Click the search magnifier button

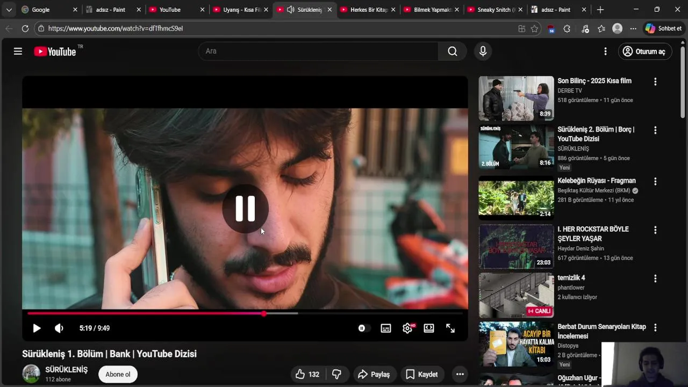coord(453,51)
